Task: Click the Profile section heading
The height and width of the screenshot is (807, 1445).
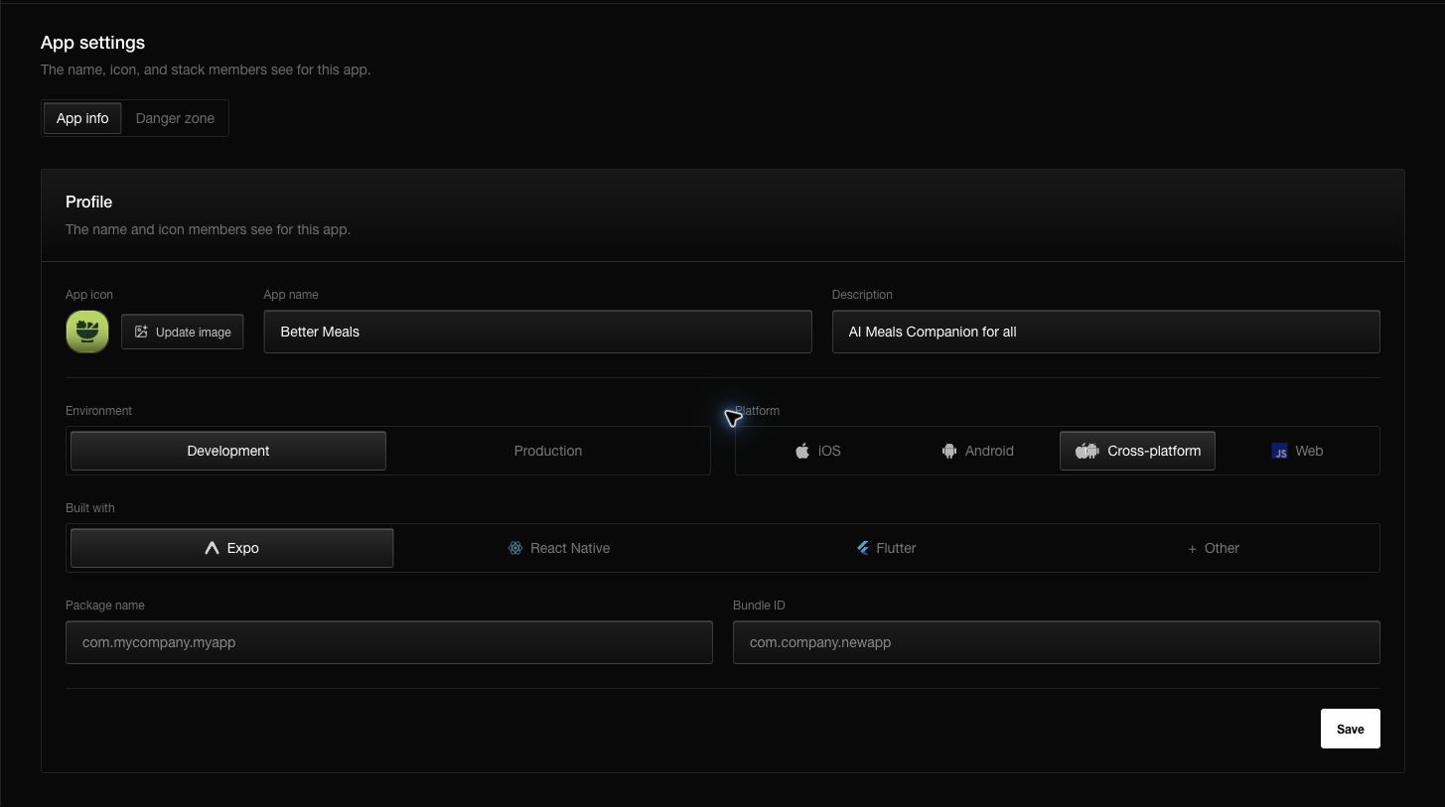Action: coord(88,202)
